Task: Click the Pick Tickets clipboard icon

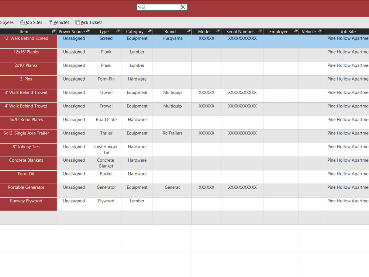Action: pos(77,22)
